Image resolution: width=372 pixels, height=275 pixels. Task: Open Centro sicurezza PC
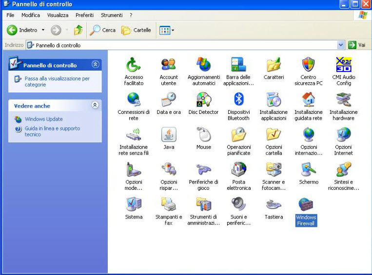pos(308,65)
